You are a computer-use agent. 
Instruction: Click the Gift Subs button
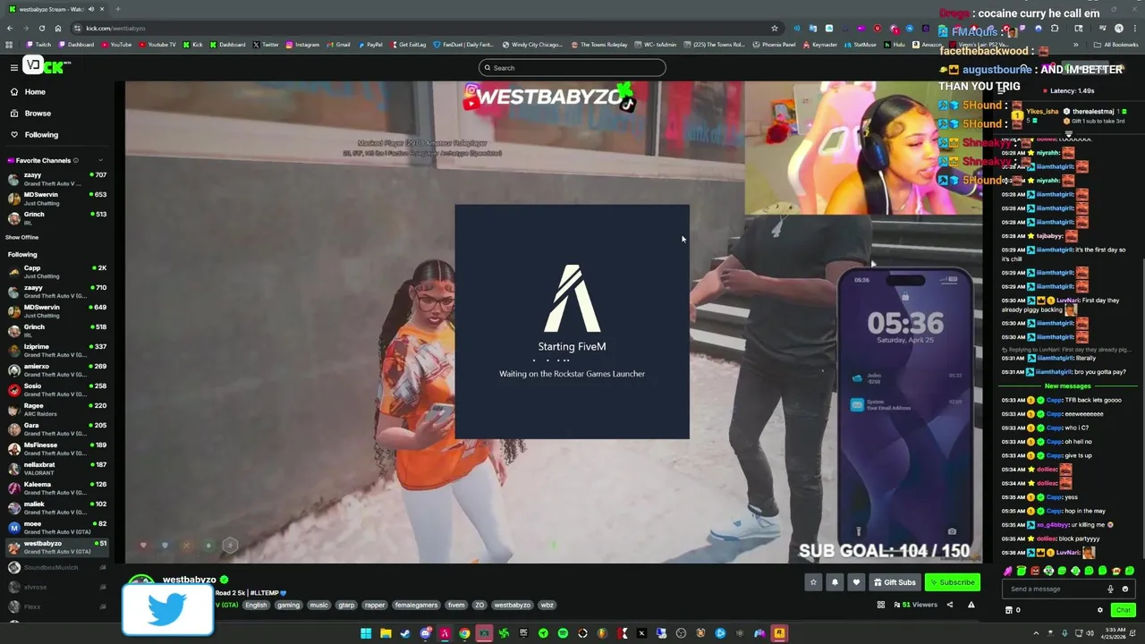pyautogui.click(x=895, y=582)
